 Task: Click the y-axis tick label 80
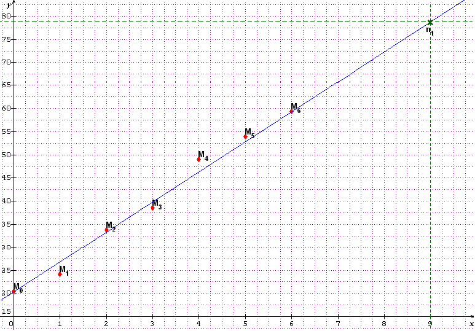[6, 16]
